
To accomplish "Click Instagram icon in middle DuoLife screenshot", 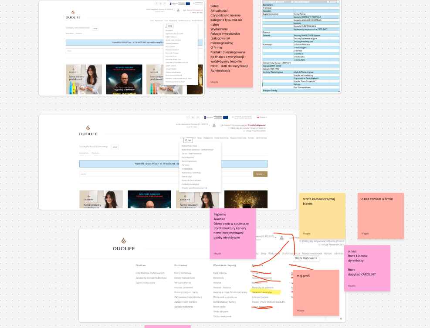I will pos(198,117).
